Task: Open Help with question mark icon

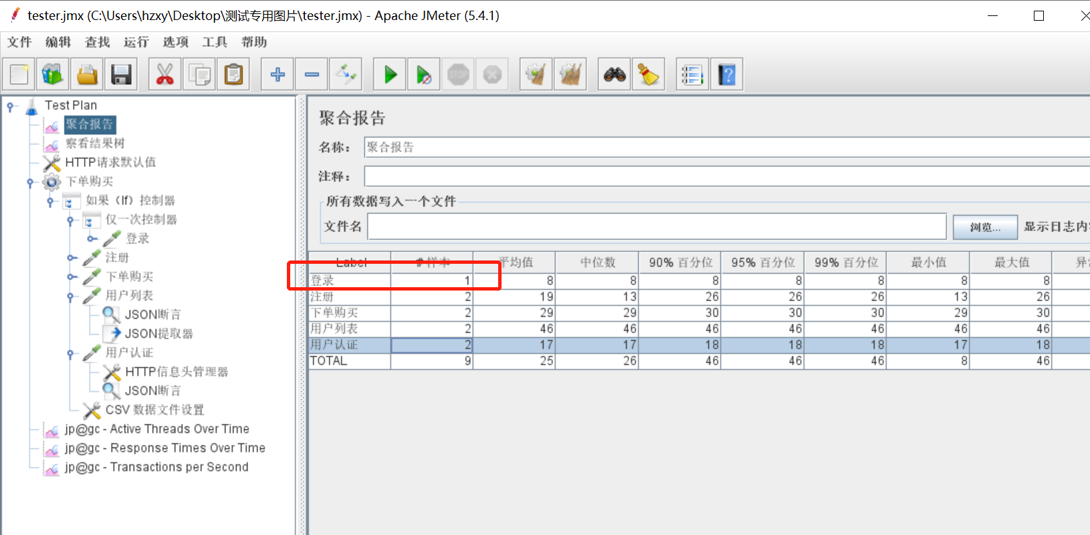Action: (x=727, y=74)
